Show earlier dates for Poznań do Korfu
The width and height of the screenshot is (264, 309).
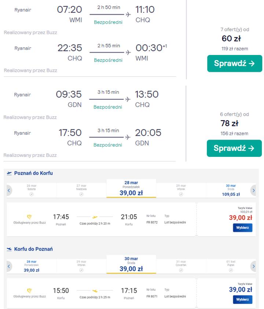(x=9, y=190)
